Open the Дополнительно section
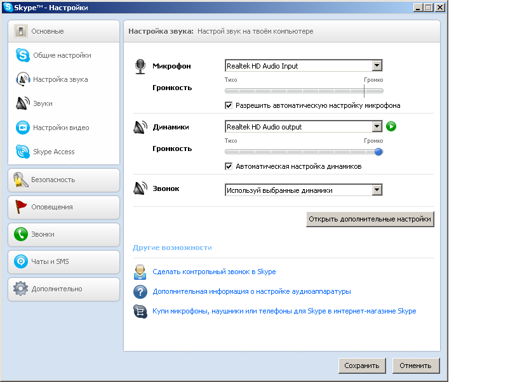 [x=64, y=289]
